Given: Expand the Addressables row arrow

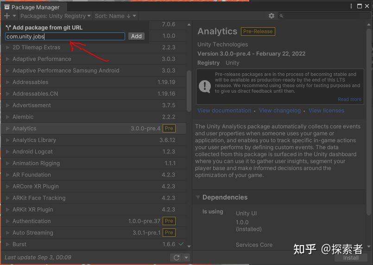Looking at the screenshot, I should point(7,82).
